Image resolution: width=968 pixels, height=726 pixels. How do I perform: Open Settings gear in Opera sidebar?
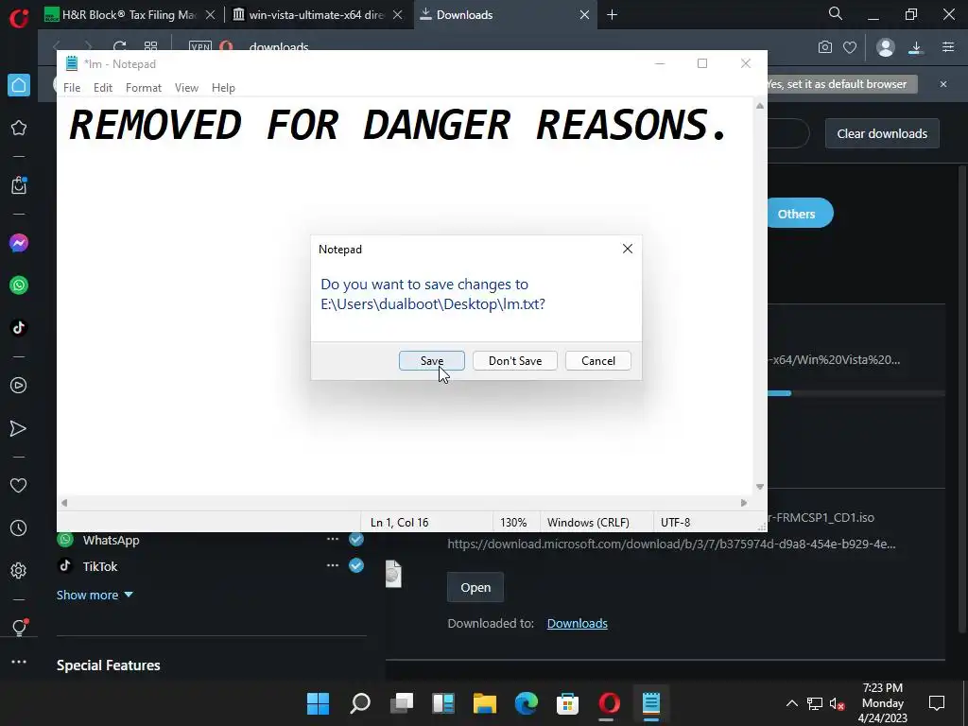(x=19, y=570)
